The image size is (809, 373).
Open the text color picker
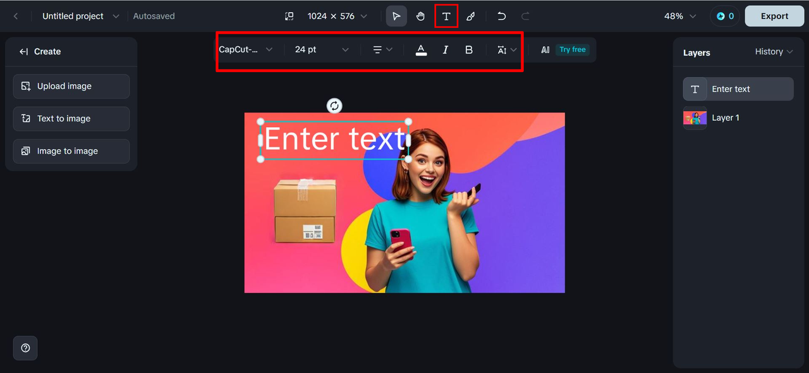[x=422, y=50]
